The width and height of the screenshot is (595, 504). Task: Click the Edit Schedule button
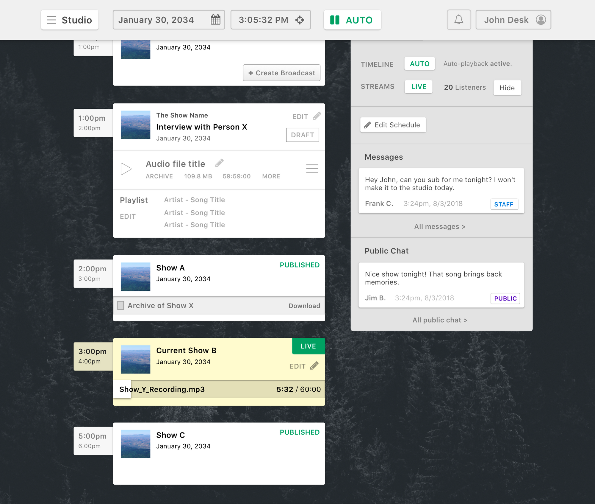click(393, 125)
